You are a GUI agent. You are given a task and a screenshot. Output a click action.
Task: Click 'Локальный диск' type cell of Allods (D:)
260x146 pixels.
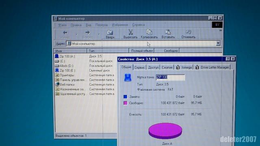[x=101, y=66]
